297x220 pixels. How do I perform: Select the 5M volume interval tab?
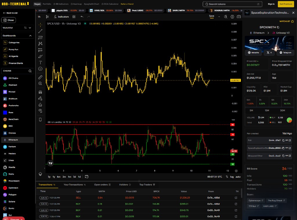[251, 110]
